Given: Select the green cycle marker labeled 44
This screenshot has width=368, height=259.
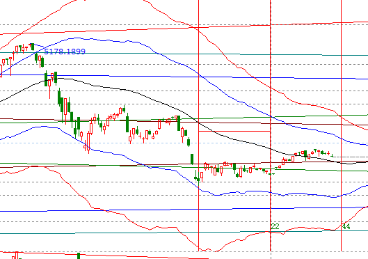Looking at the screenshot, I should 346,226.
